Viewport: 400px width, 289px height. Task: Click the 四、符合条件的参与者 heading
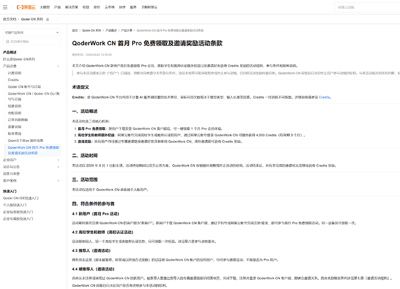click(x=93, y=204)
